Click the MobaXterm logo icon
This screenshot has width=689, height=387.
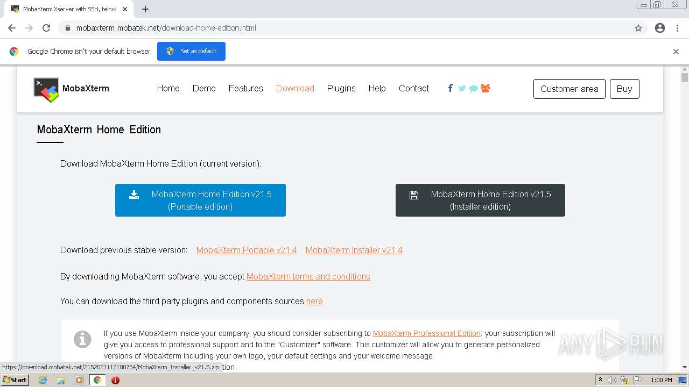(46, 89)
